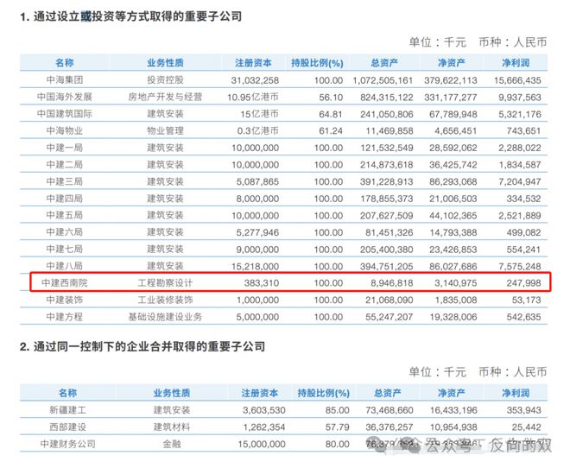
Task: Select the company name 中国海外发展
Action: [65, 97]
